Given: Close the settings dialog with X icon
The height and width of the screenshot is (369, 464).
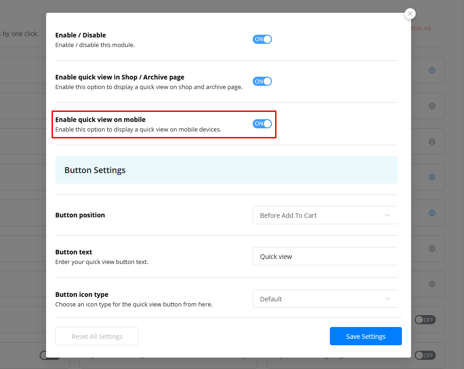Looking at the screenshot, I should point(410,14).
